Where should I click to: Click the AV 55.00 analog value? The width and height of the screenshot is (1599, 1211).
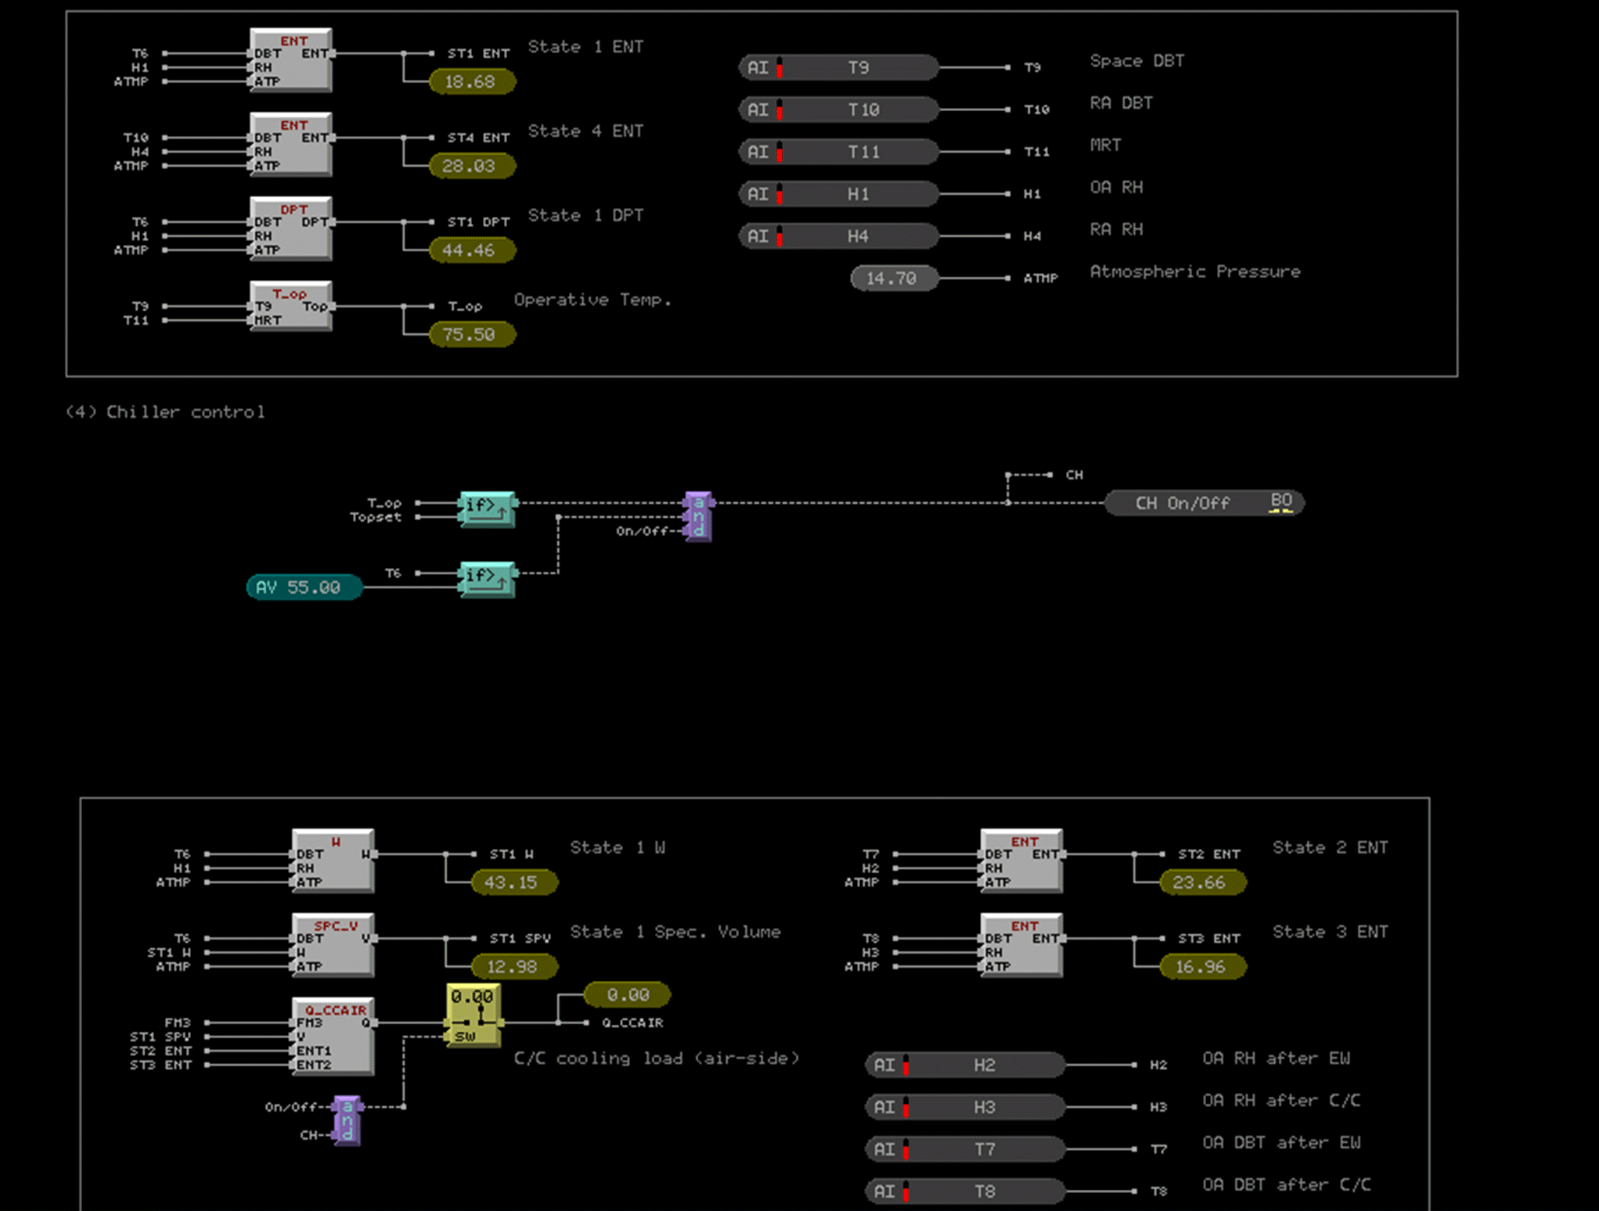(x=304, y=587)
